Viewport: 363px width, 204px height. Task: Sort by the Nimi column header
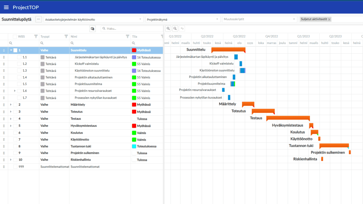pos(74,36)
